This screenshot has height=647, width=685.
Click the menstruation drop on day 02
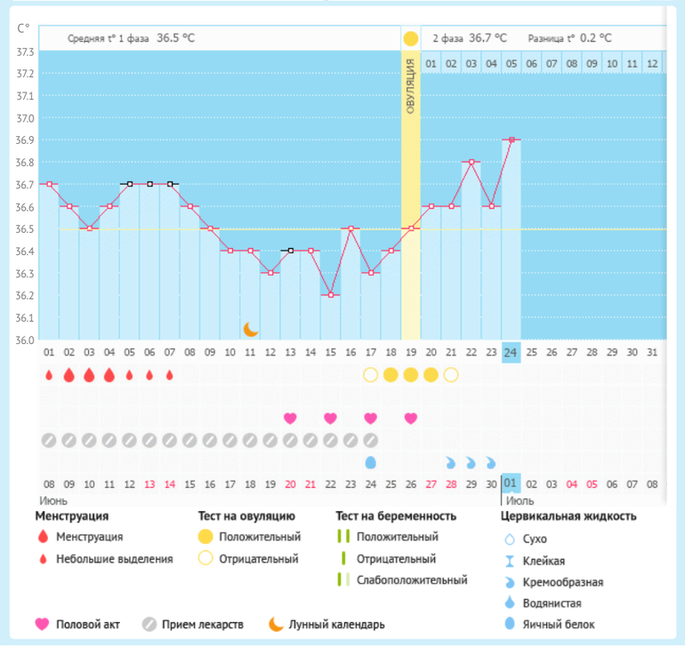(x=69, y=375)
